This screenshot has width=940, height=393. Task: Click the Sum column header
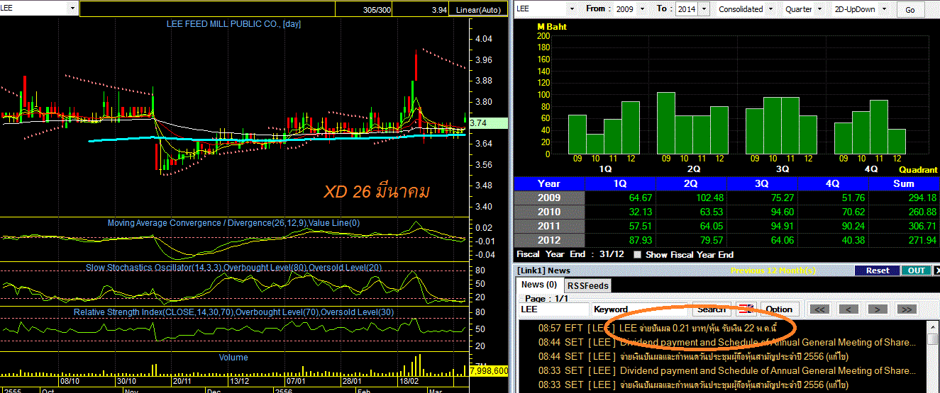pyautogui.click(x=904, y=183)
